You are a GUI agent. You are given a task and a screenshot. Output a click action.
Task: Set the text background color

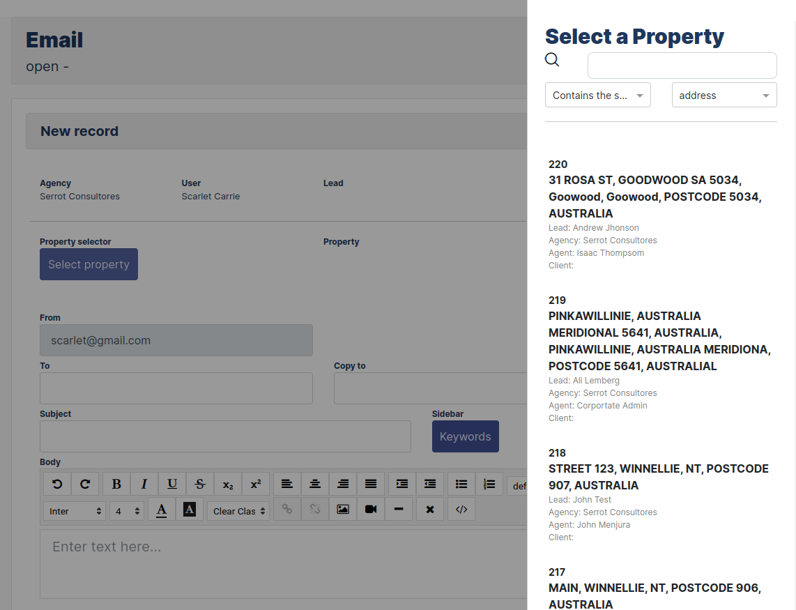tap(189, 509)
